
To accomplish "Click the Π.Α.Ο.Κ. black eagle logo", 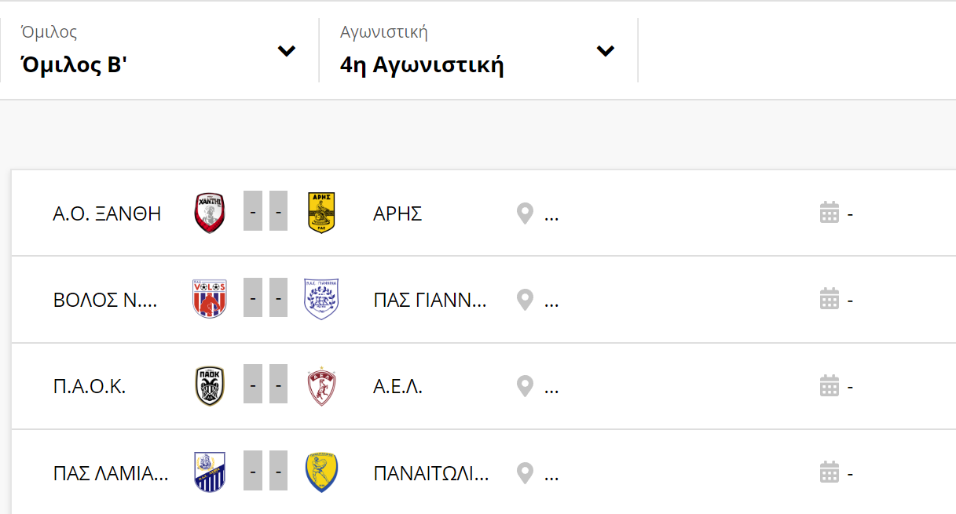I will point(210,387).
